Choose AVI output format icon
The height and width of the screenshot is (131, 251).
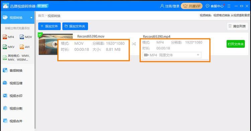point(22,47)
